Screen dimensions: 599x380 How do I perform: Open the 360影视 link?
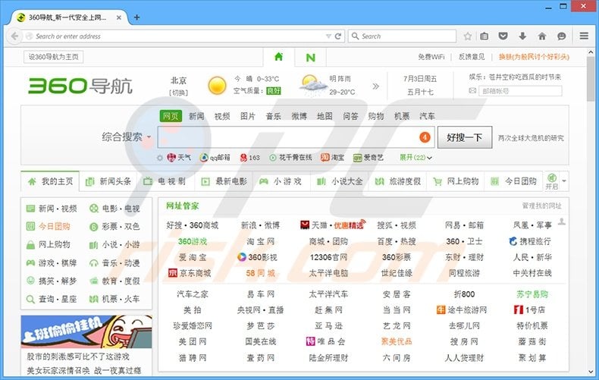[257, 257]
